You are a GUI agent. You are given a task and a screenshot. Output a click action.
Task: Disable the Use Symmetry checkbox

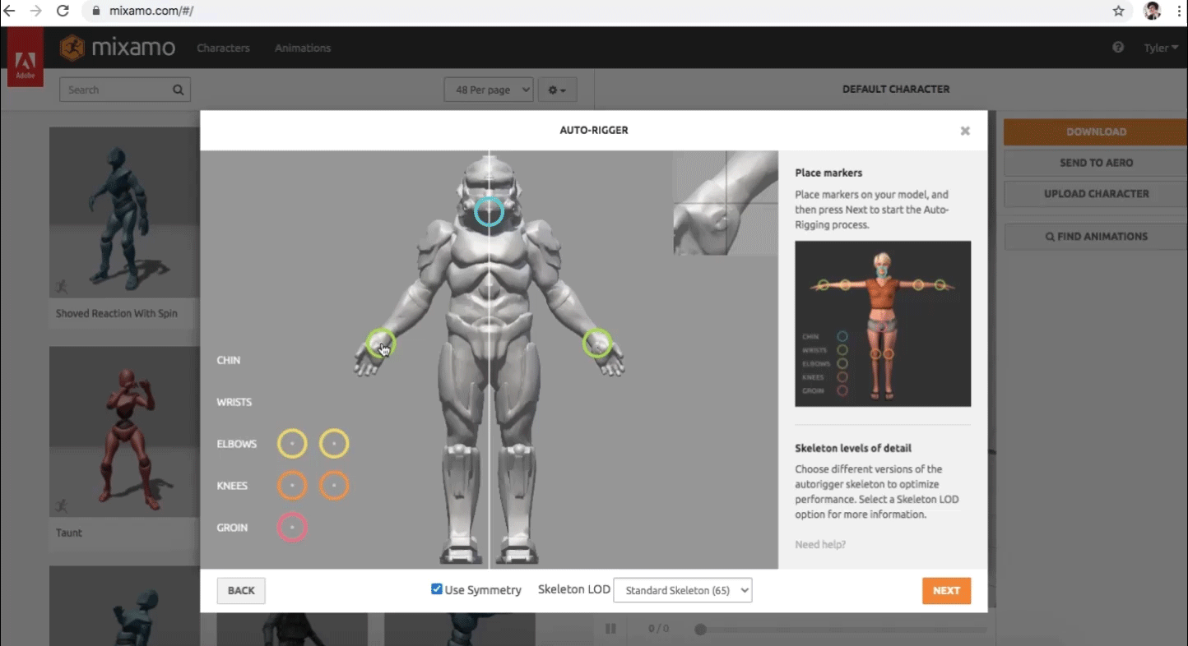[x=437, y=589]
